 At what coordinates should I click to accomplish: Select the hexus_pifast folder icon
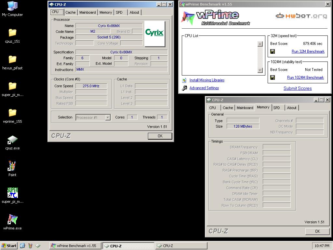click(x=12, y=62)
